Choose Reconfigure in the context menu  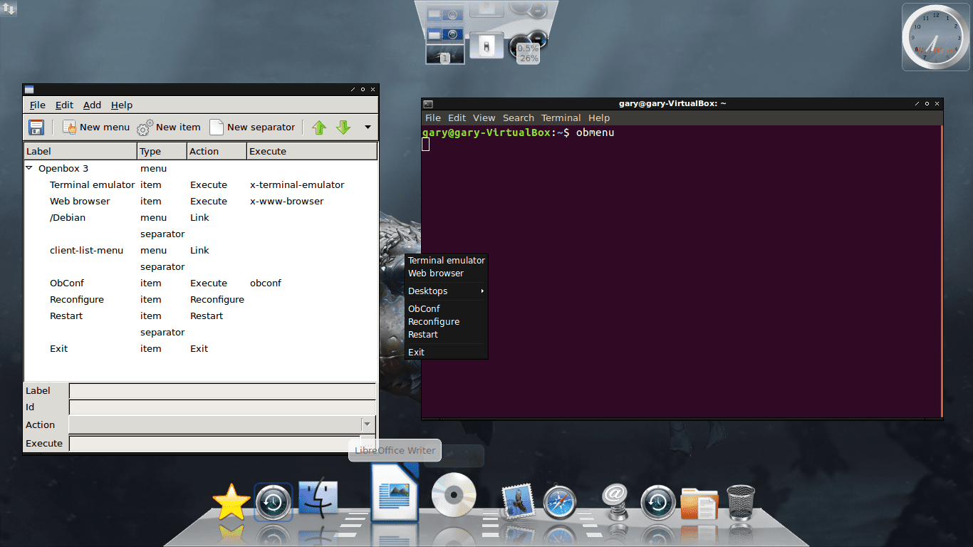(x=433, y=322)
